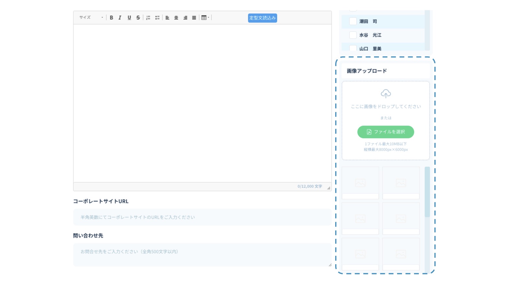Toggle bold formatting in the editor toolbar
The height and width of the screenshot is (284, 507).
(112, 18)
